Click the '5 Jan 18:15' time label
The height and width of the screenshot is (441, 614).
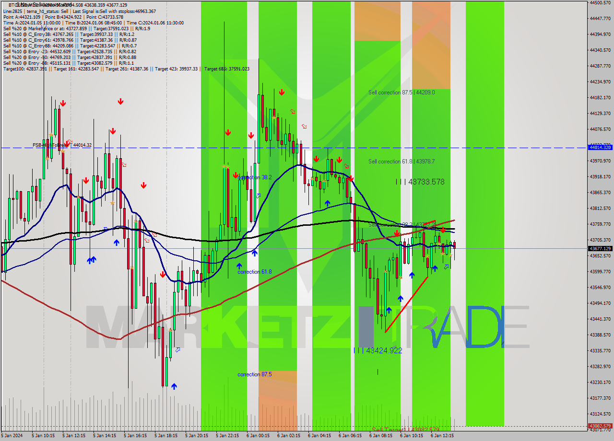[166, 436]
